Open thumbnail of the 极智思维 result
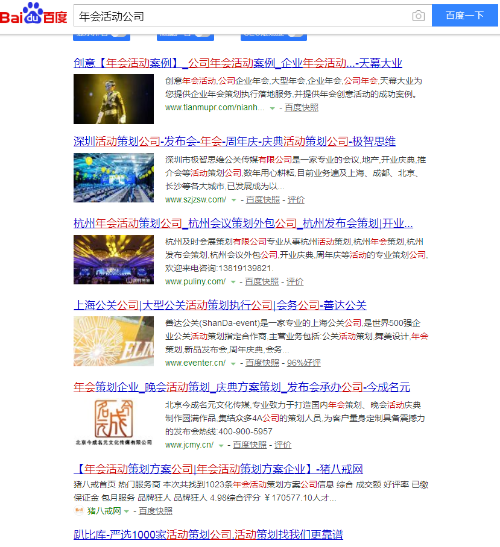 pyautogui.click(x=113, y=178)
